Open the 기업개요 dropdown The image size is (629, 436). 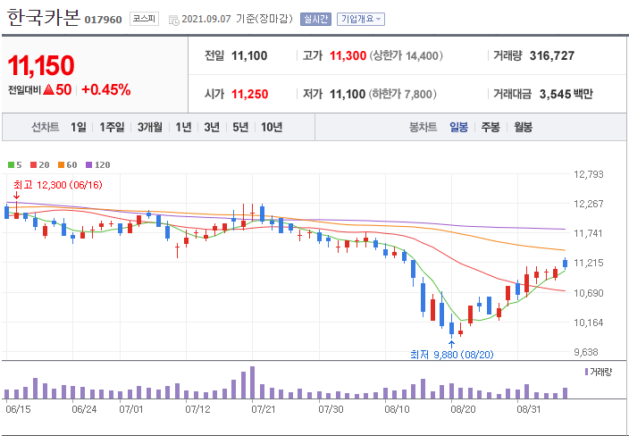click(x=361, y=19)
